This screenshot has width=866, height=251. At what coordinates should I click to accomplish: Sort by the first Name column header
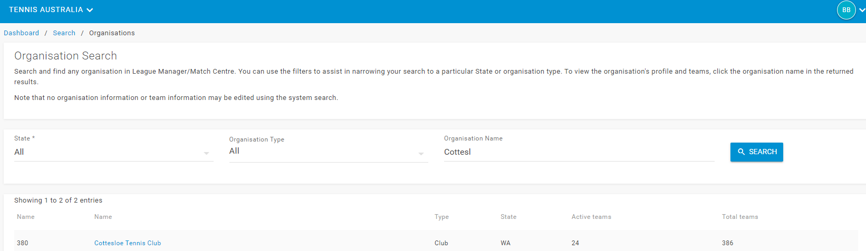[26, 217]
